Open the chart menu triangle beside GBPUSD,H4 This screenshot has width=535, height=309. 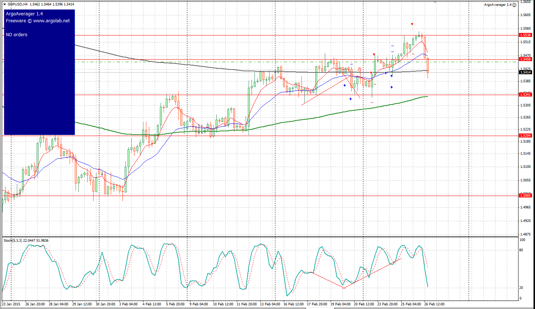click(4, 4)
